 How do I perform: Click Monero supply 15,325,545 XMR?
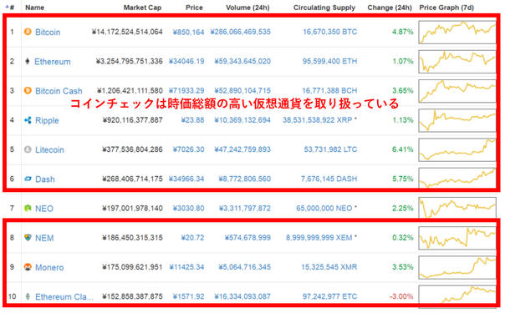pos(329,267)
